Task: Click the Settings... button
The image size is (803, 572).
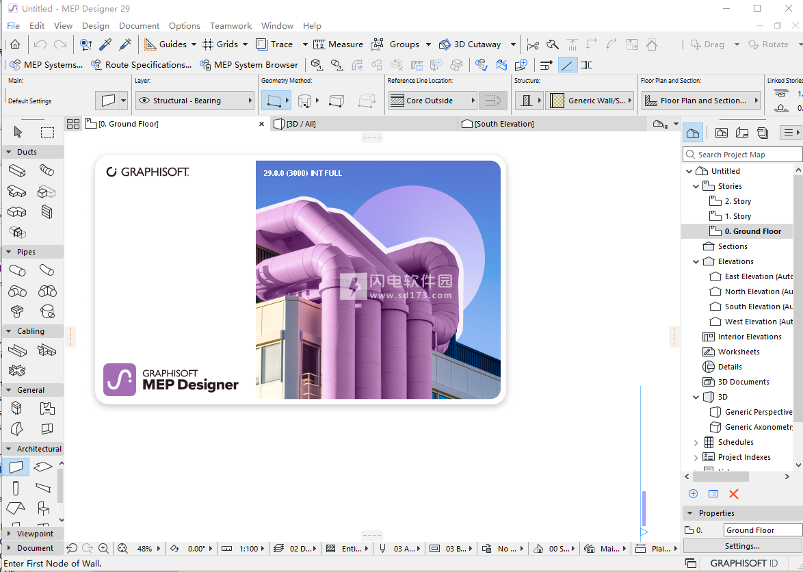Action: [x=742, y=546]
